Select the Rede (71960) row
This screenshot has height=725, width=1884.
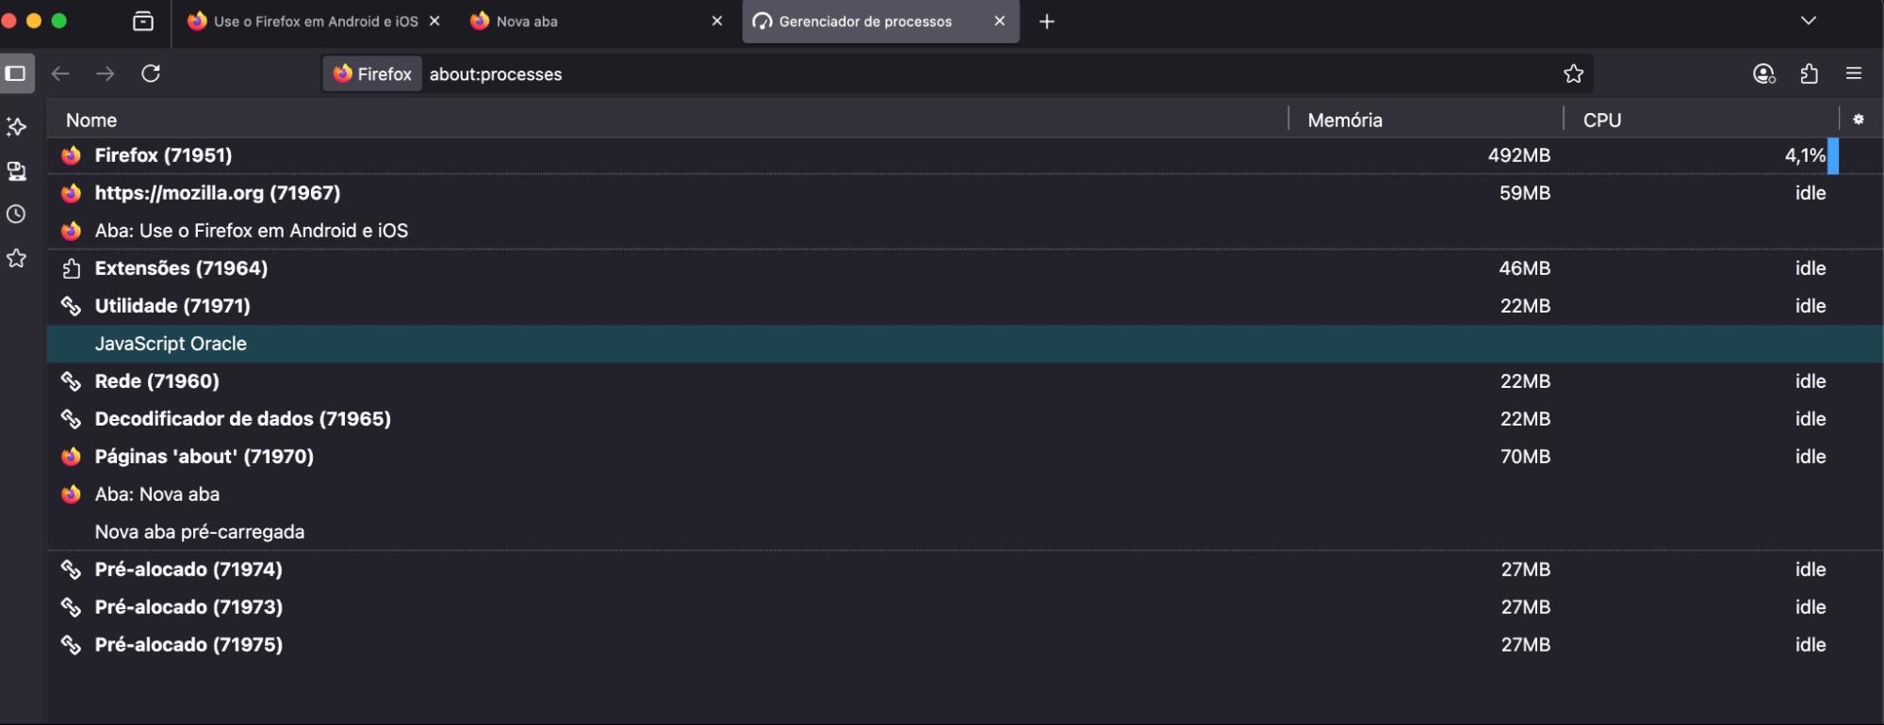tap(965, 381)
